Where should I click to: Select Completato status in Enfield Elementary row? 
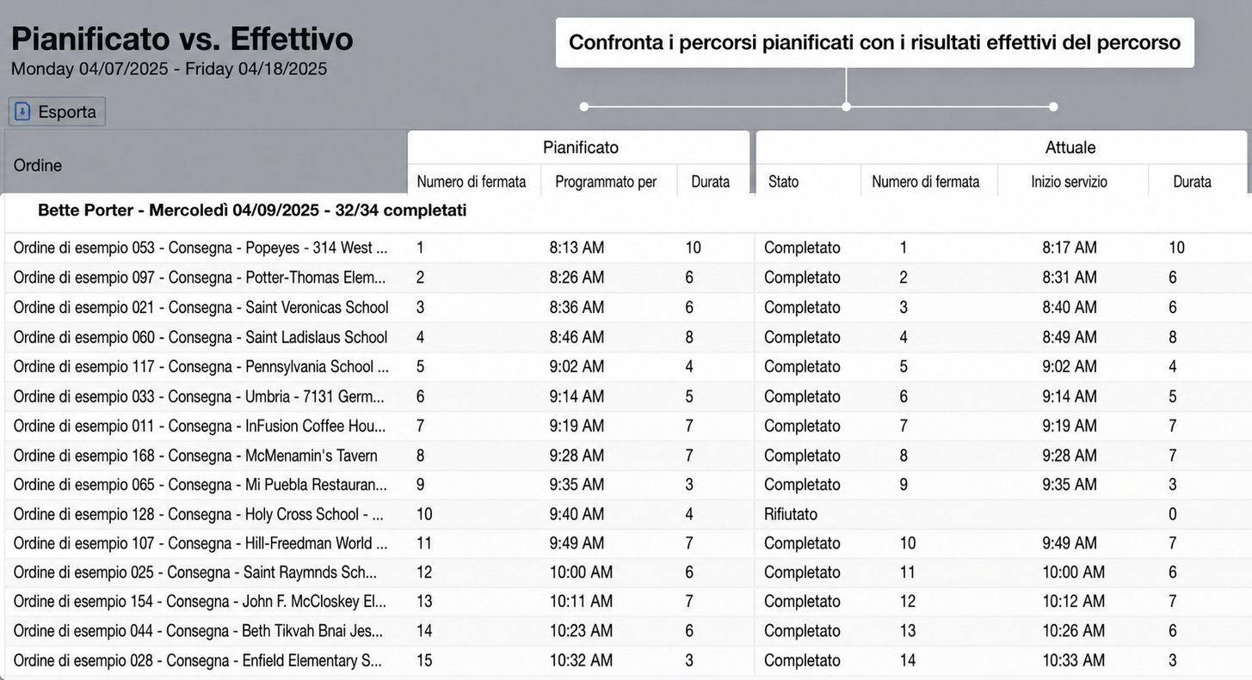click(x=802, y=660)
